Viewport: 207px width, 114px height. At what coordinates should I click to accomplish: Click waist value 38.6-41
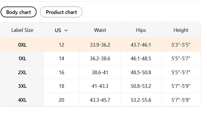click(100, 72)
